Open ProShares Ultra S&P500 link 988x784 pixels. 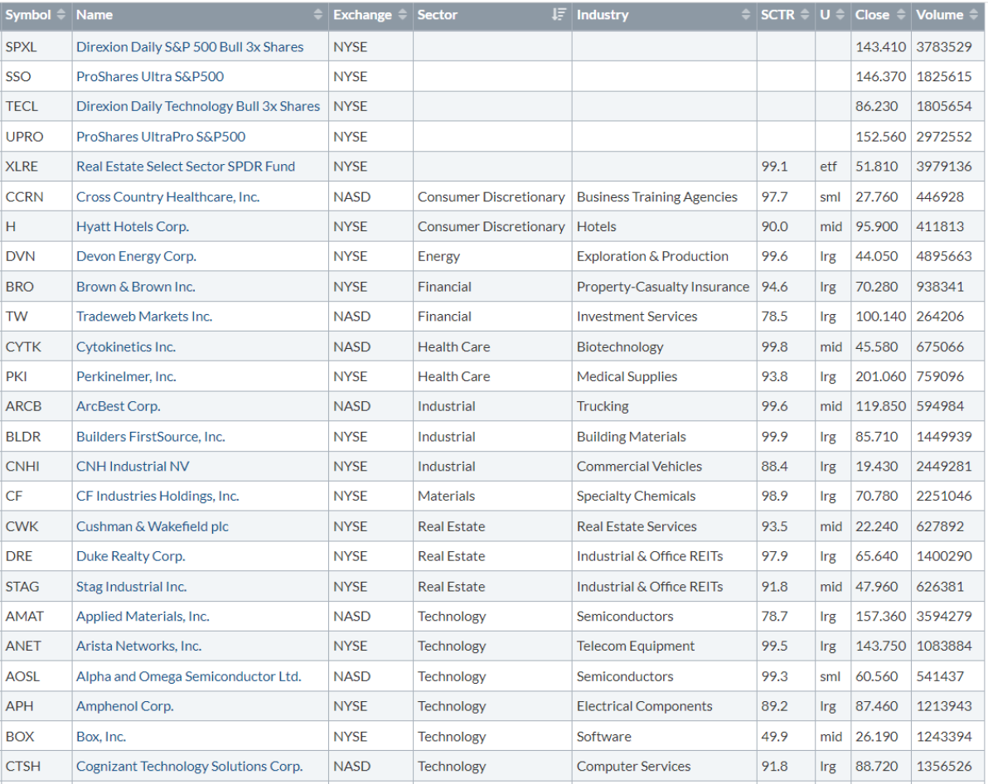[x=150, y=76]
